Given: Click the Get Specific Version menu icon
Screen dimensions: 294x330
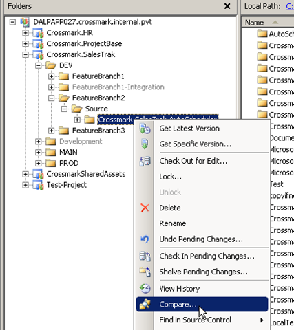Looking at the screenshot, I should [145, 144].
